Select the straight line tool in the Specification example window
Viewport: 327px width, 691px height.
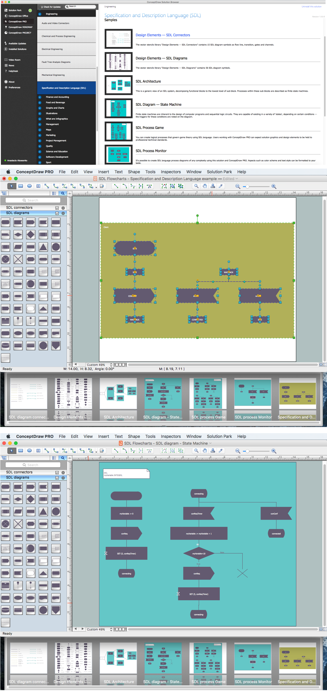point(116,186)
